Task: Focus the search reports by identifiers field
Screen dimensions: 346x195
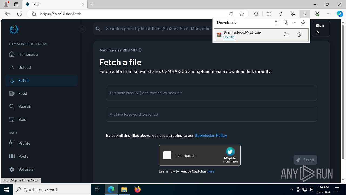Action: (x=159, y=29)
